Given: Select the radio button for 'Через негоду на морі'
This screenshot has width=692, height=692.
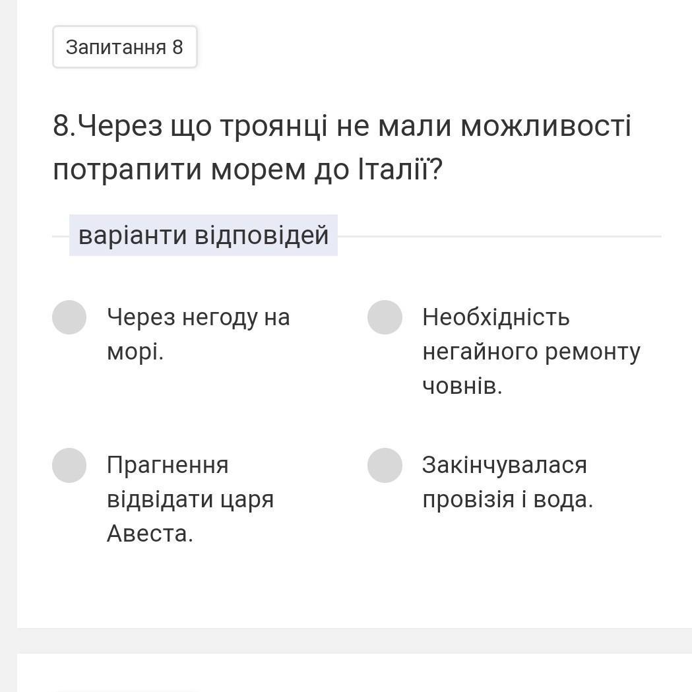Looking at the screenshot, I should (69, 317).
